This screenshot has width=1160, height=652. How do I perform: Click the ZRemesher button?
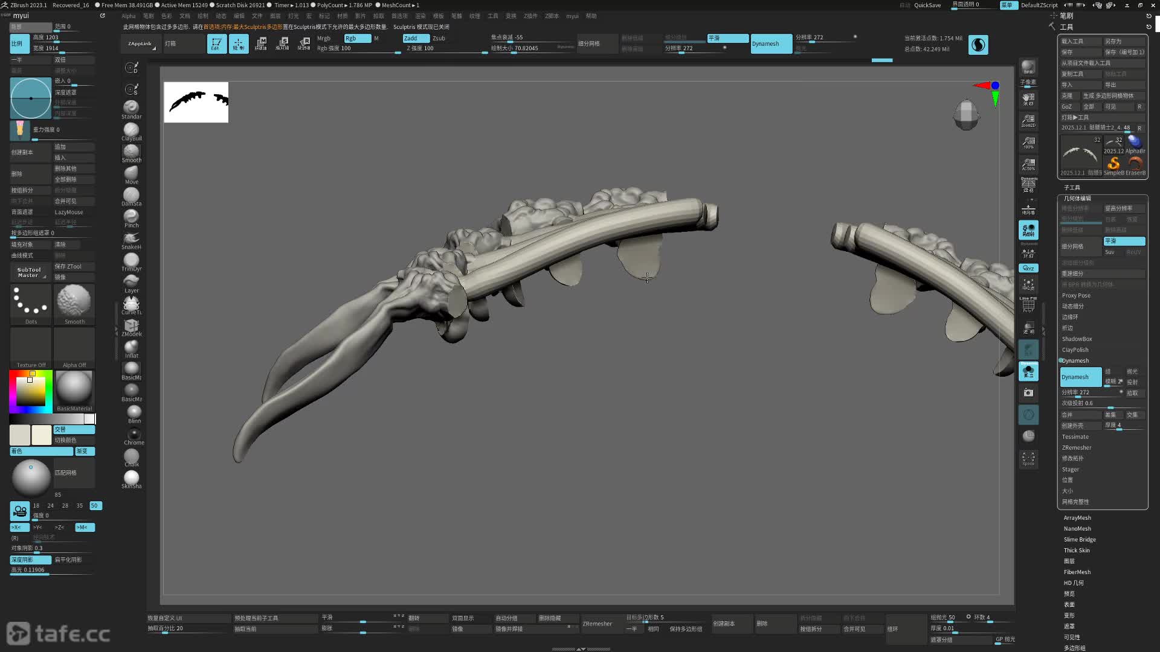[597, 624]
